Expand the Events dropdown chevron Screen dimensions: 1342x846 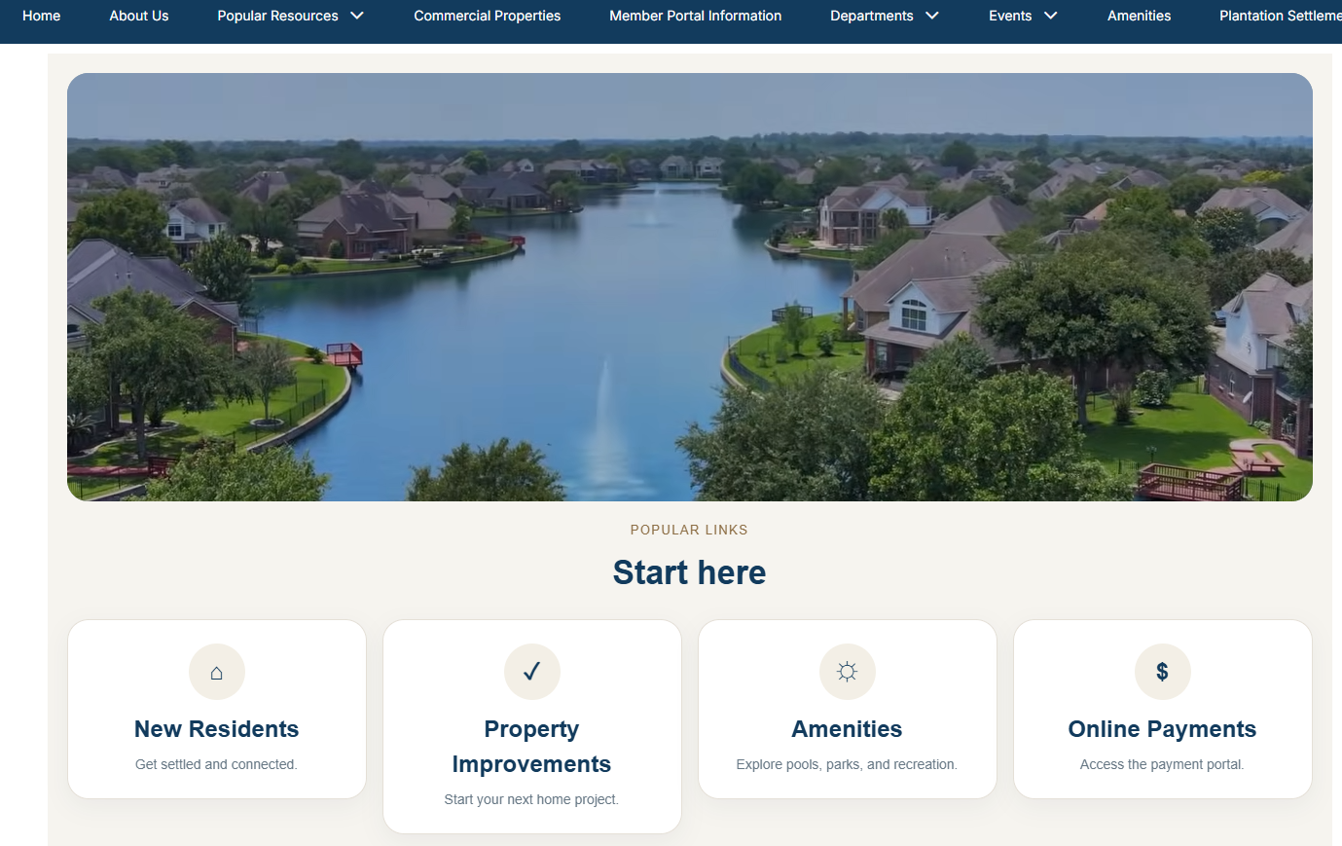click(1051, 16)
